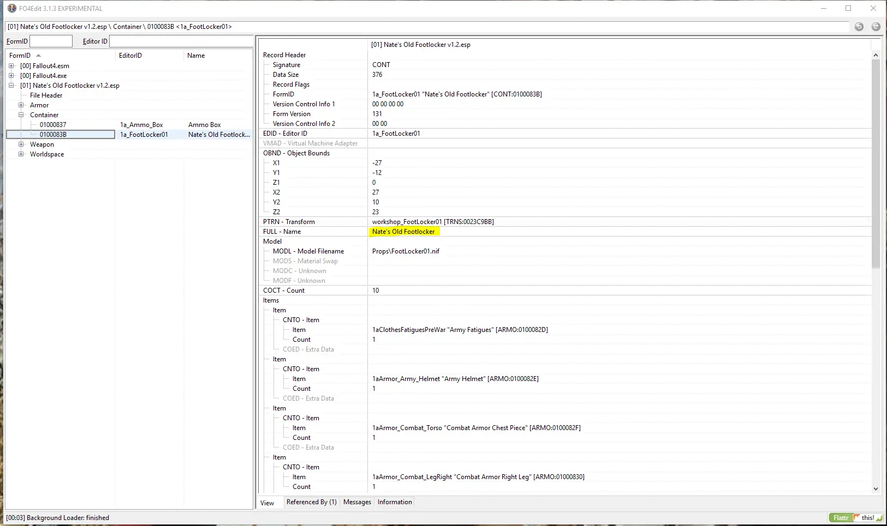
Task: Click the record view scrollbar down arrow
Action: pyautogui.click(x=876, y=489)
